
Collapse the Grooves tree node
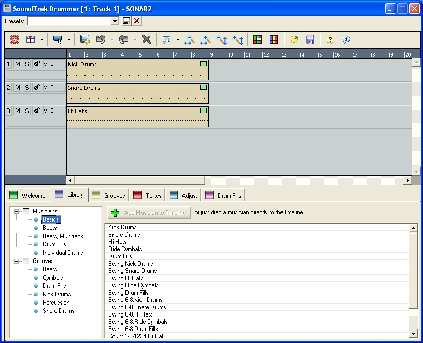[x=17, y=261]
